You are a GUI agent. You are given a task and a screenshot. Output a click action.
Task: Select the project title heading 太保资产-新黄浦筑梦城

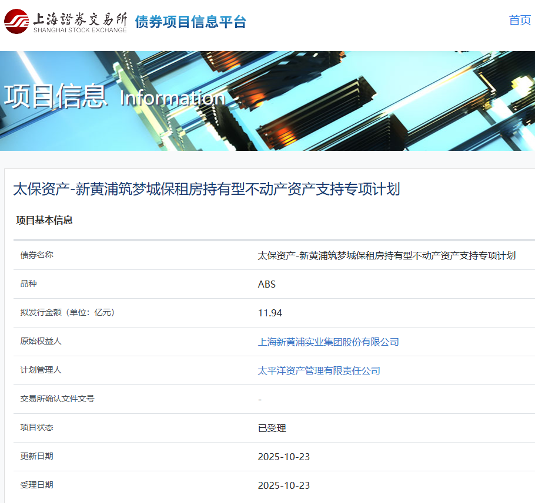pos(206,189)
